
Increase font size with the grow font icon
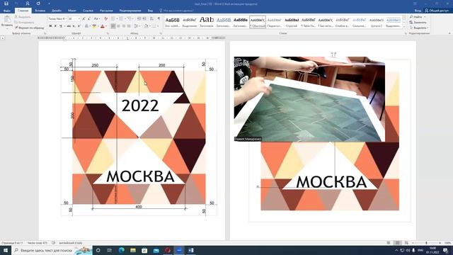(84, 19)
